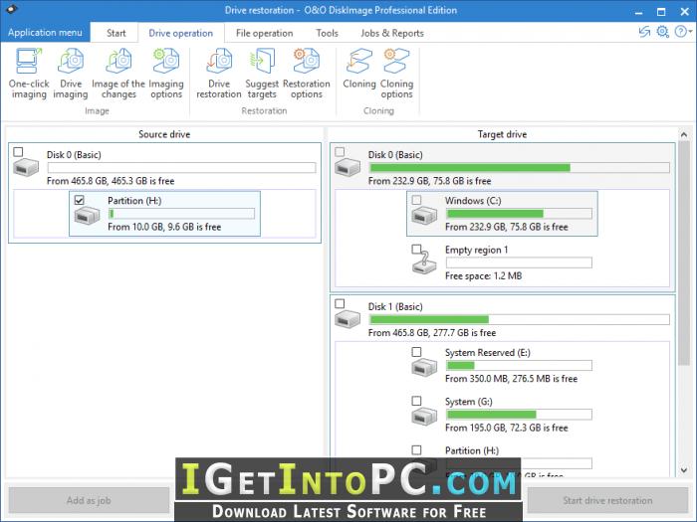This screenshot has height=522, width=697.
Task: Enable System (G:) checkbox
Action: point(416,401)
